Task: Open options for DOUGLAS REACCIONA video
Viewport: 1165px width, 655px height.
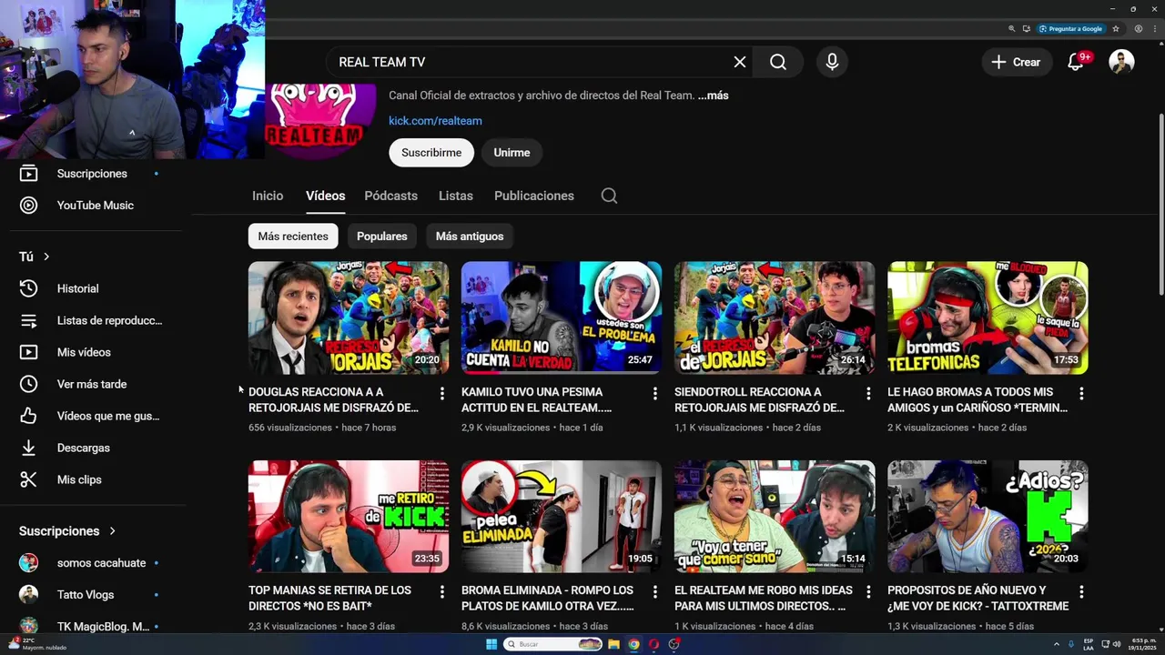Action: [442, 394]
